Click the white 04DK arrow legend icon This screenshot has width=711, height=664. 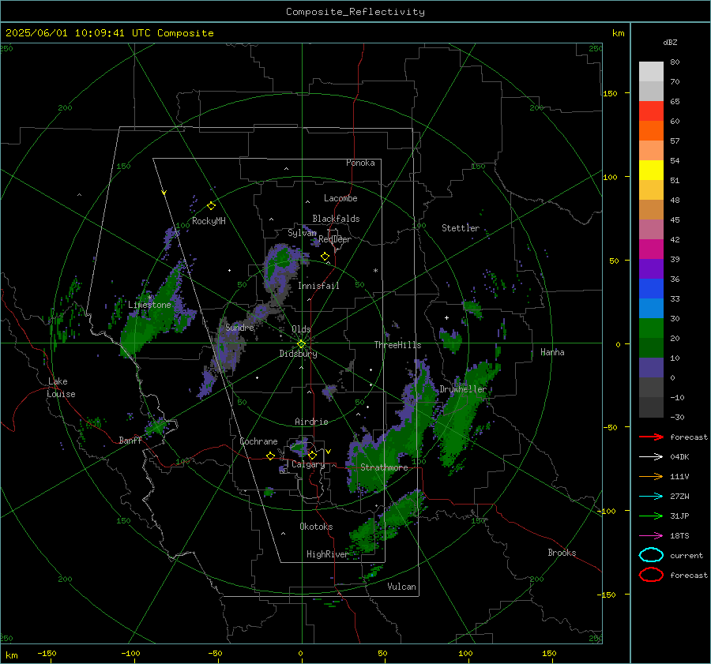(x=651, y=457)
